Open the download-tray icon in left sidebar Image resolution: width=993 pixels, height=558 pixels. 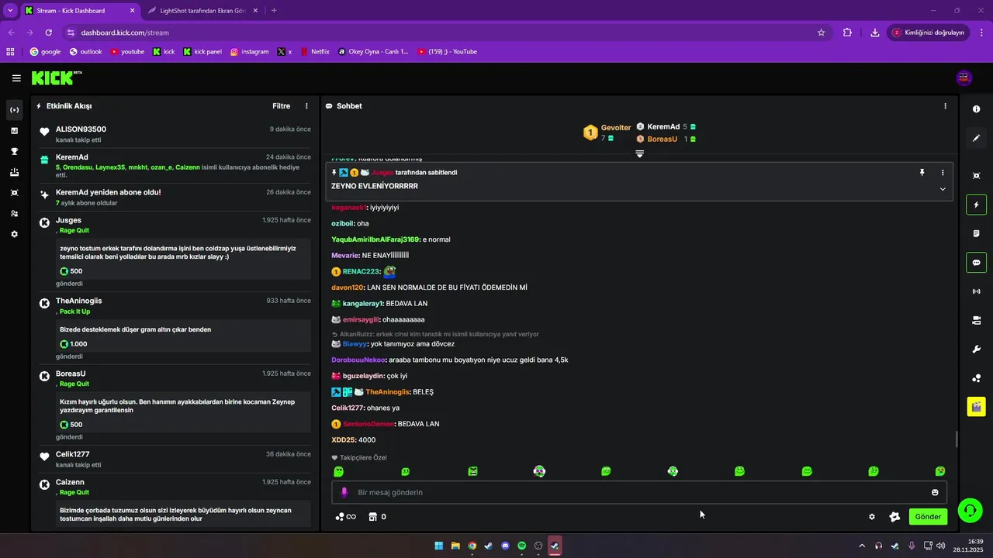[14, 172]
